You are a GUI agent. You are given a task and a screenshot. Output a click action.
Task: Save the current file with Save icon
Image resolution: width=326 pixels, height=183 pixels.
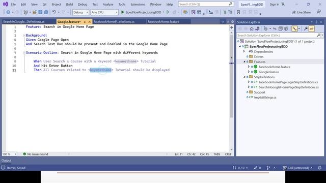pos(40,12)
